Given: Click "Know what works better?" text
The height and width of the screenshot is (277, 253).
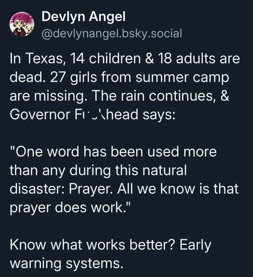Looking at the screenshot, I should point(93,245).
